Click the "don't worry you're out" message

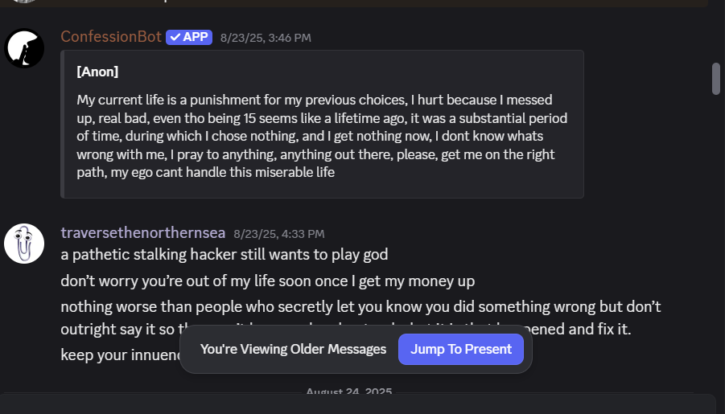click(267, 281)
